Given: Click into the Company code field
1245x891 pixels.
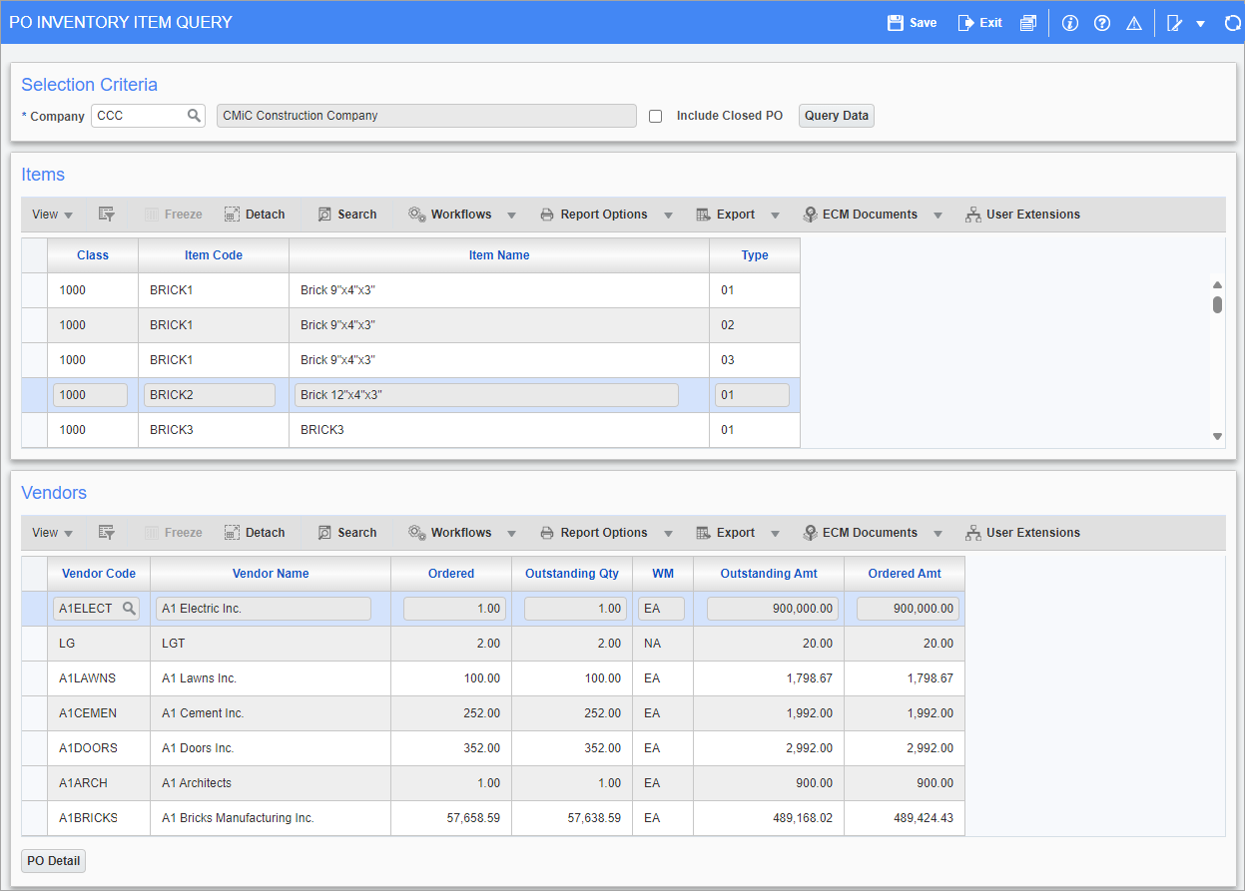Looking at the screenshot, I should (x=140, y=116).
